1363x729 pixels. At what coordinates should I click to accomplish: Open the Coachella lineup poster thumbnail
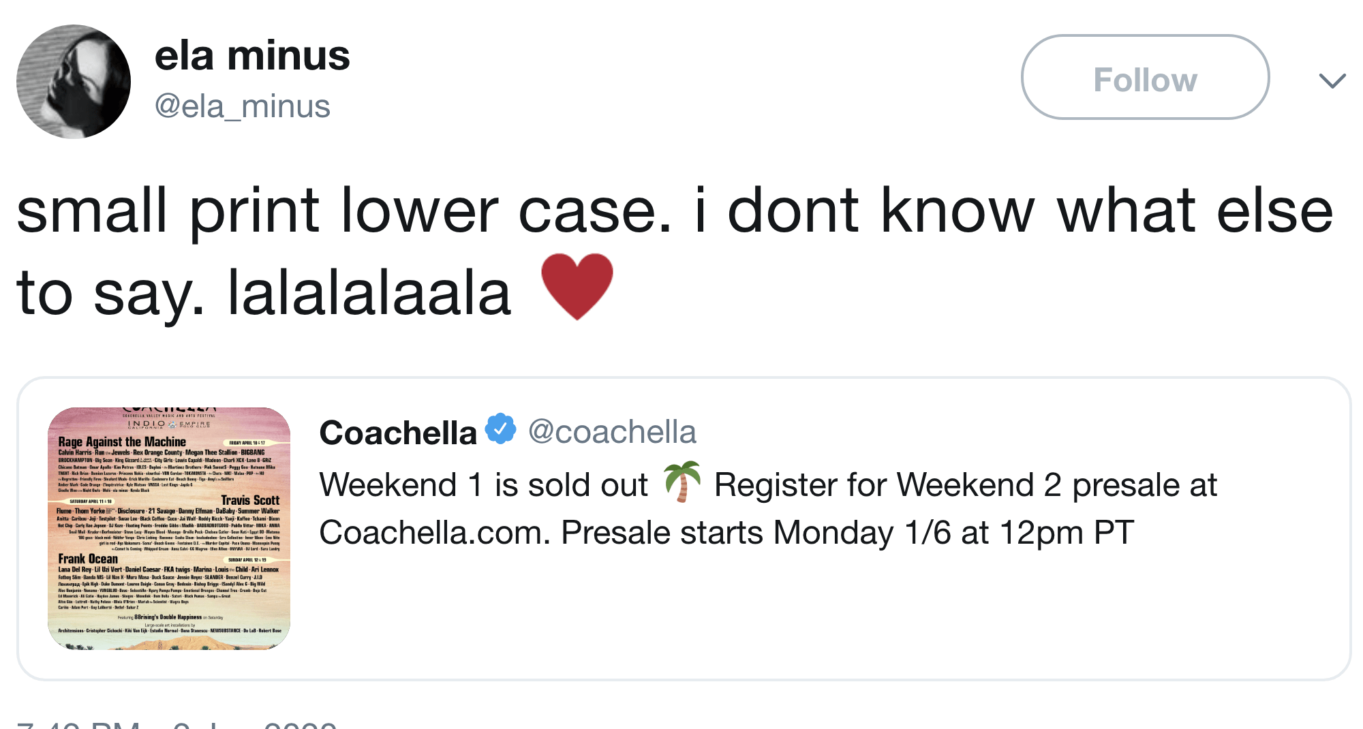point(169,529)
